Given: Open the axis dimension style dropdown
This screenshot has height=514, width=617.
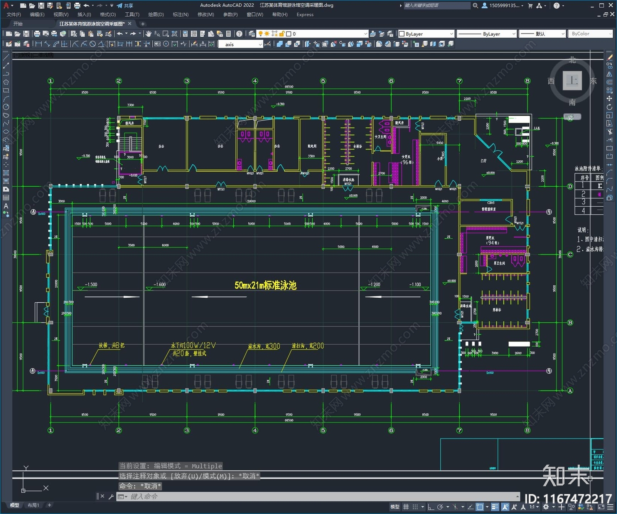Looking at the screenshot, I should [x=241, y=44].
